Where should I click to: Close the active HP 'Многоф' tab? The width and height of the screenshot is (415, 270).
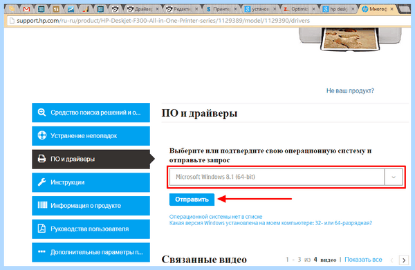(x=392, y=9)
